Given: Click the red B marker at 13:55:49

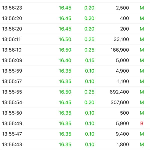Looking at the screenshot, I should click(142, 123).
